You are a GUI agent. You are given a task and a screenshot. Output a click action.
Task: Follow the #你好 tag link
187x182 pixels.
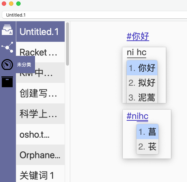tap(138, 36)
